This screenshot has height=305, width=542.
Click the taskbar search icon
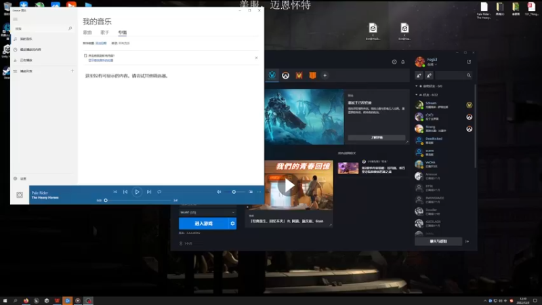tap(15, 301)
